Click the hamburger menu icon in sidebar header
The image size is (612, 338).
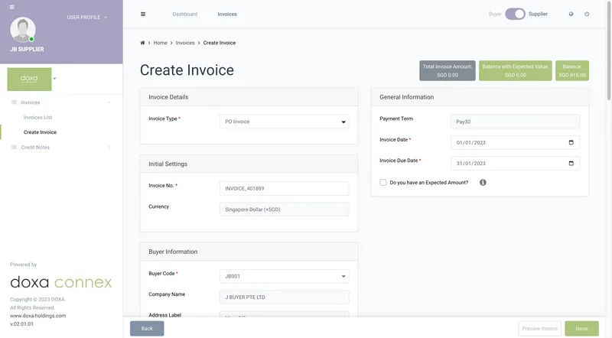coord(12,7)
